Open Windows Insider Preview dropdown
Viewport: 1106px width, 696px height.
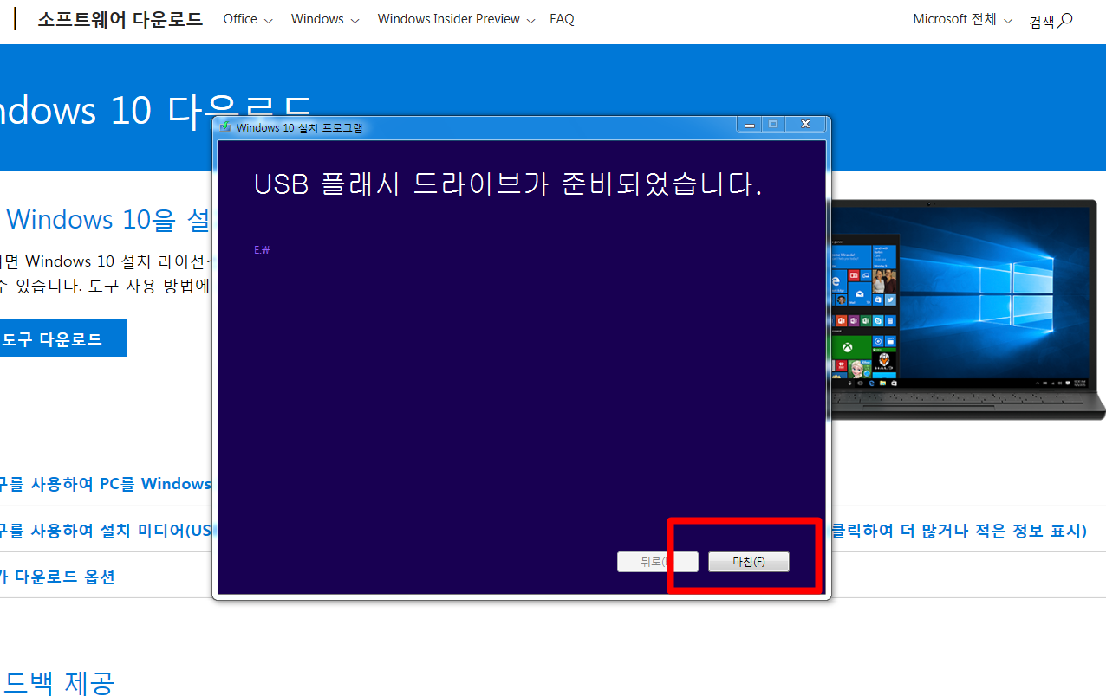point(456,19)
